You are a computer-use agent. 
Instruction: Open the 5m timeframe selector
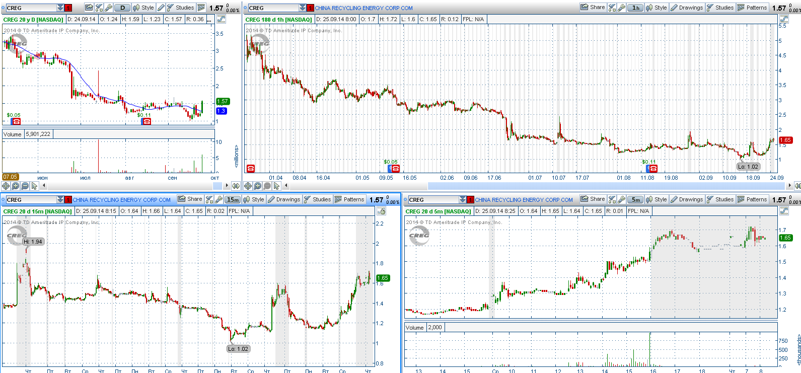(636, 199)
